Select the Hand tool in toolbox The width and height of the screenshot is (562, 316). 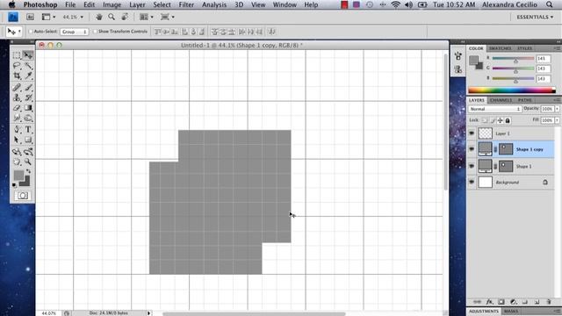[x=17, y=162]
